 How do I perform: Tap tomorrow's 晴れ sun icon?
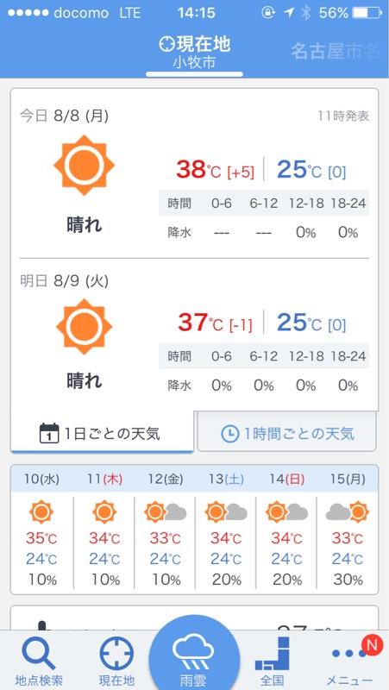point(84,327)
